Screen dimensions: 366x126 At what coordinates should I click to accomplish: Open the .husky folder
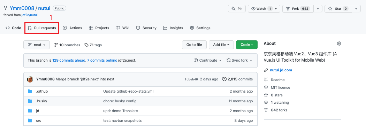click(41, 101)
